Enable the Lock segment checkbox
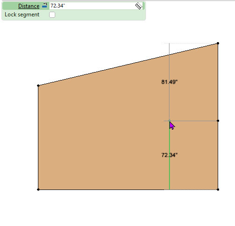 point(52,15)
